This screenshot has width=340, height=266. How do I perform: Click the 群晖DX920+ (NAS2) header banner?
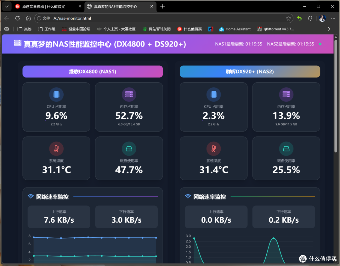(x=250, y=72)
